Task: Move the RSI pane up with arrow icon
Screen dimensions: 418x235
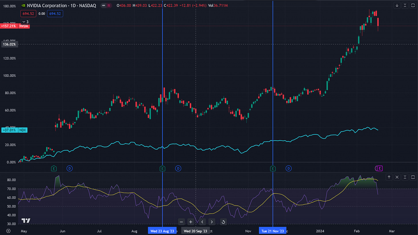Action: coord(389,177)
